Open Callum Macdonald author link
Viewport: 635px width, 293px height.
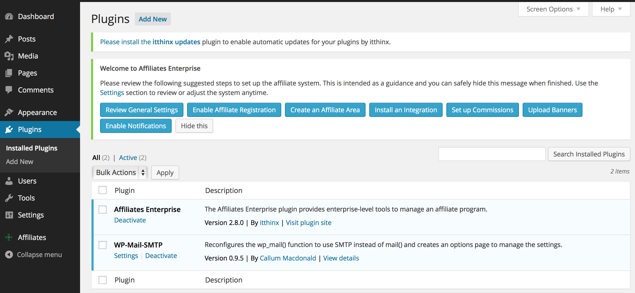(288, 258)
